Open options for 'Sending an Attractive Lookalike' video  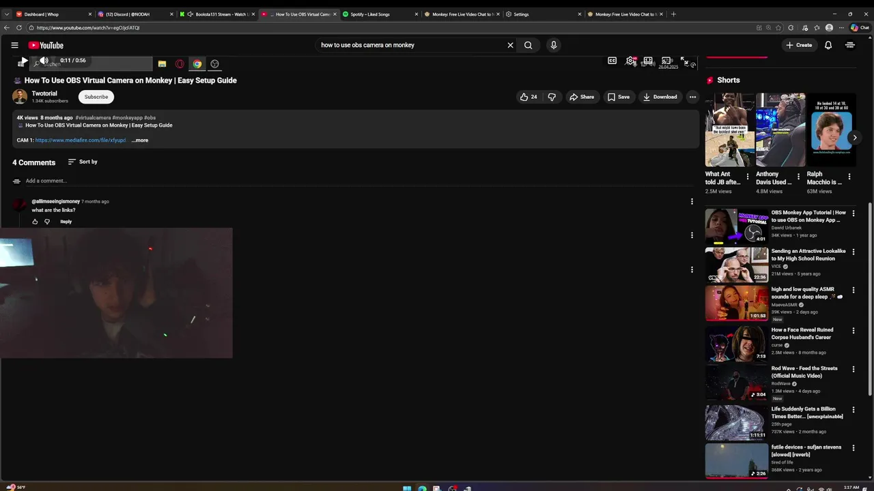pyautogui.click(x=853, y=252)
